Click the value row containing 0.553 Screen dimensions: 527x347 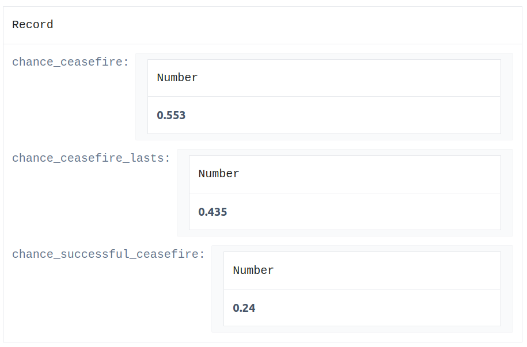[324, 115]
